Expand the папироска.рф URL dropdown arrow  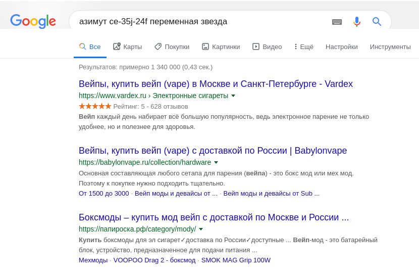[201, 229]
